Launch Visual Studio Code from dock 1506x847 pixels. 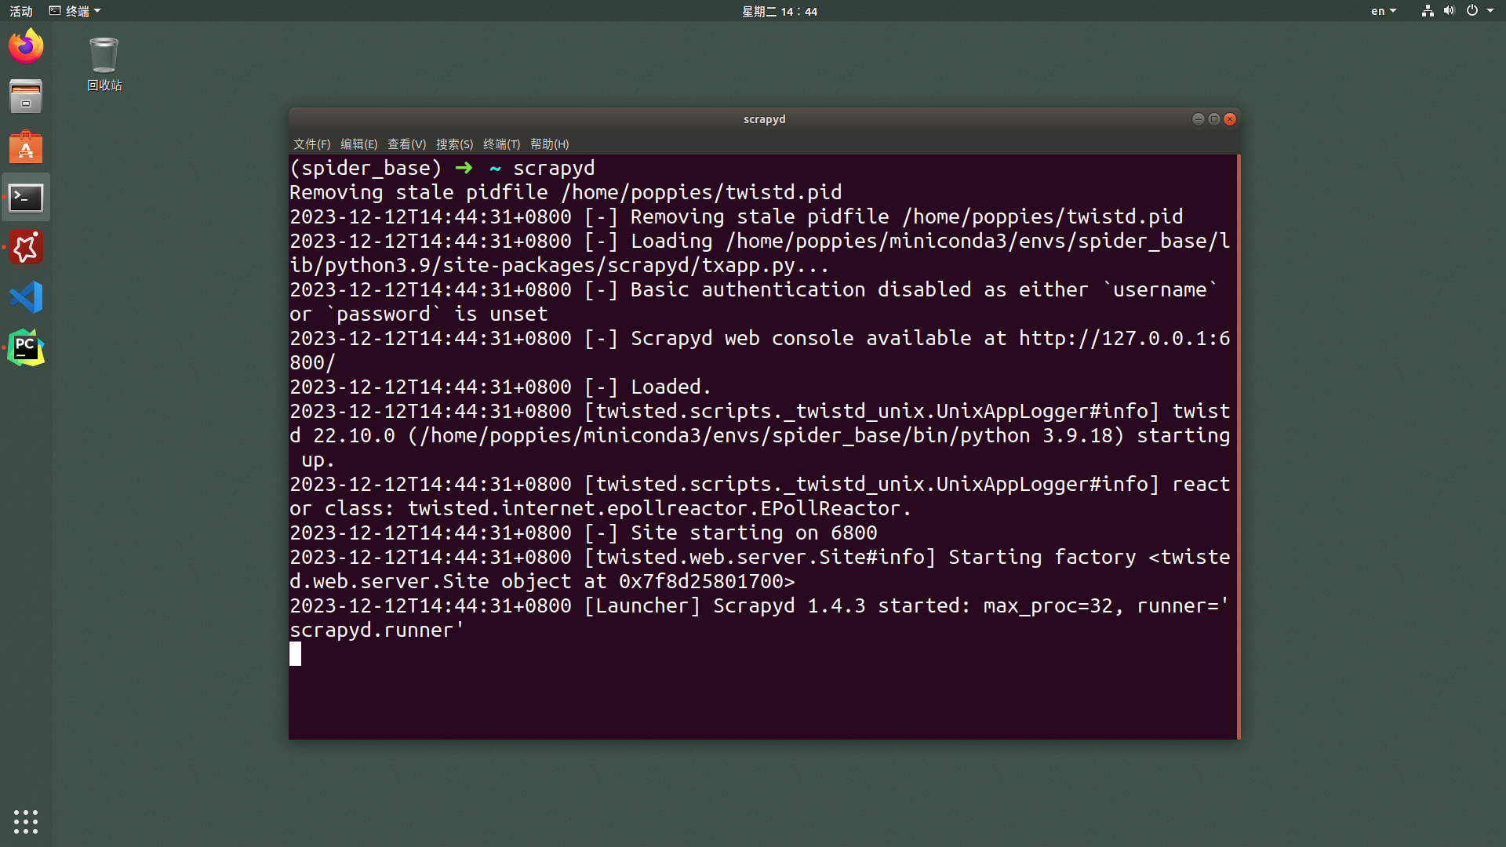(x=26, y=298)
